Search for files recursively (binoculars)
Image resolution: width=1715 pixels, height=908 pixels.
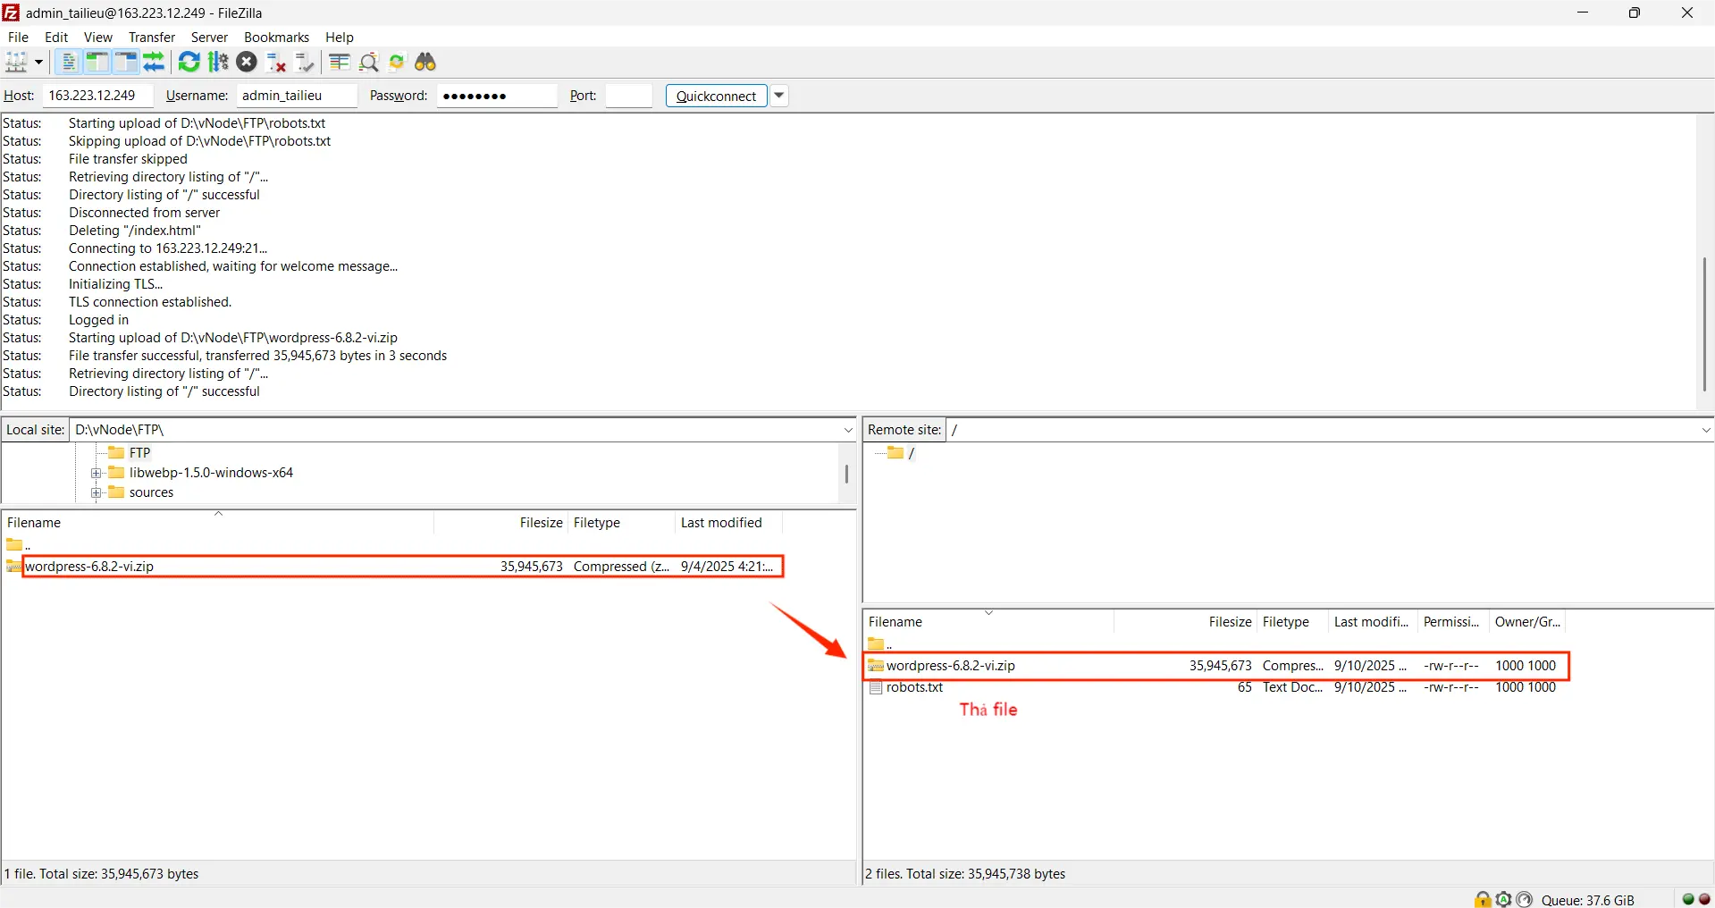coord(425,62)
